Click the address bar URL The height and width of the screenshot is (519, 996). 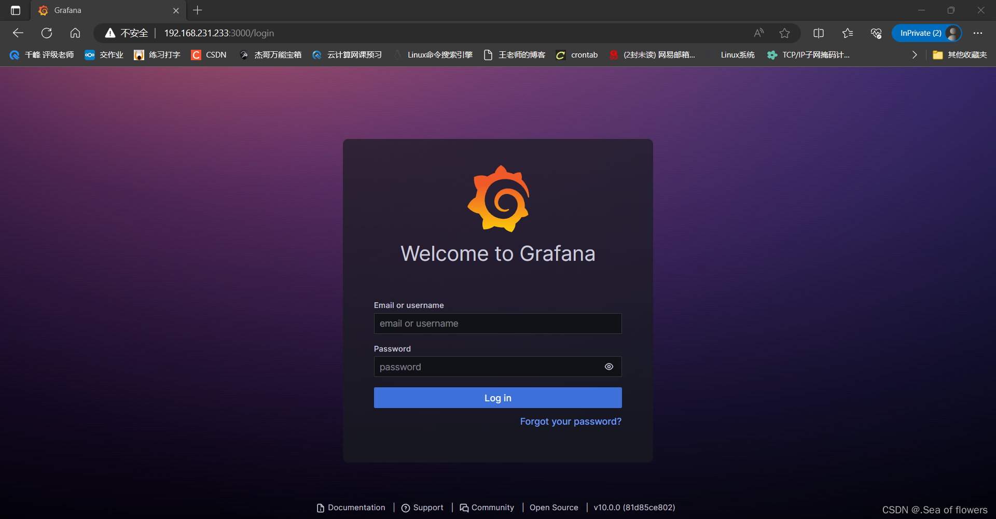(219, 33)
